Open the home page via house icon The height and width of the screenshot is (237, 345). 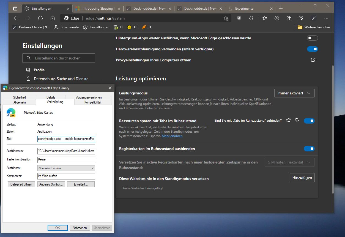pyautogui.click(x=53, y=18)
